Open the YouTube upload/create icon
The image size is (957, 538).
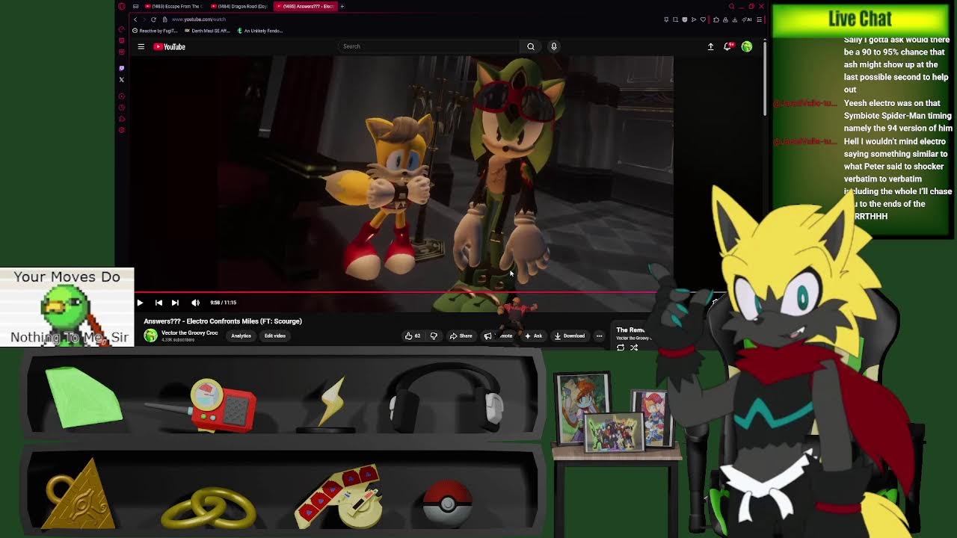coord(710,46)
